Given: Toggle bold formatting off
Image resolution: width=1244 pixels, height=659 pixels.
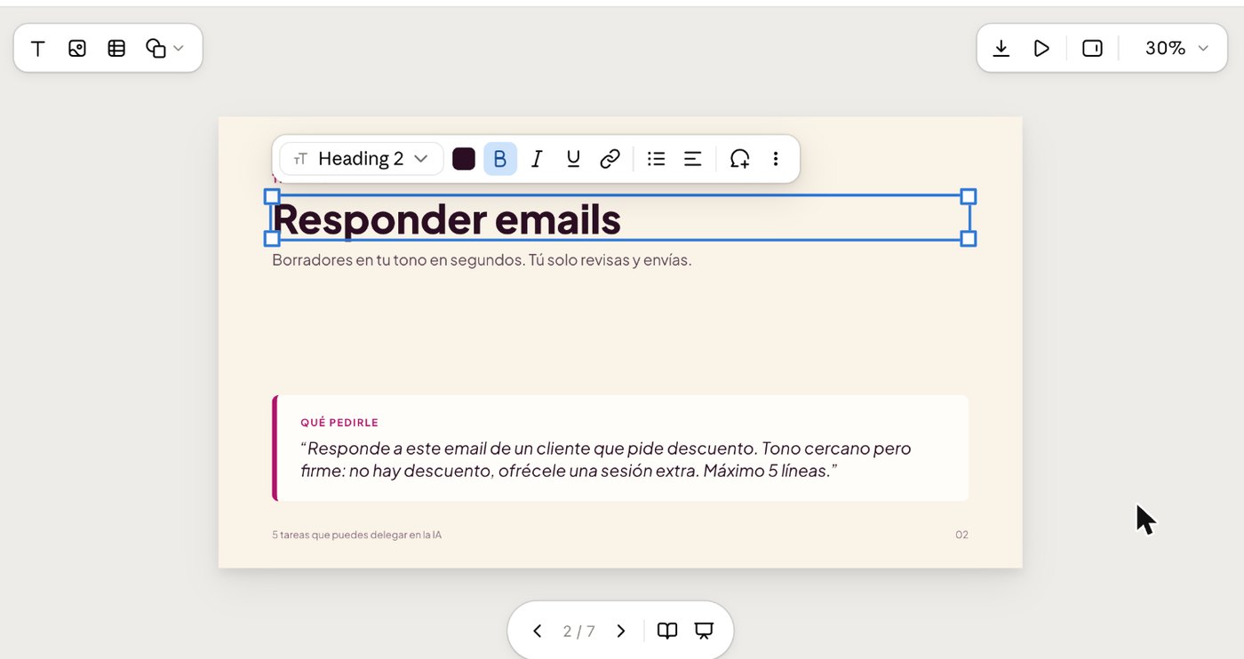Looking at the screenshot, I should coord(500,159).
